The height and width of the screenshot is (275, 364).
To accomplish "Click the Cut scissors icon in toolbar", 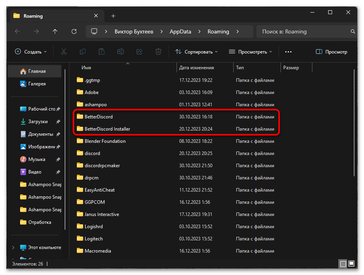I will [x=64, y=52].
